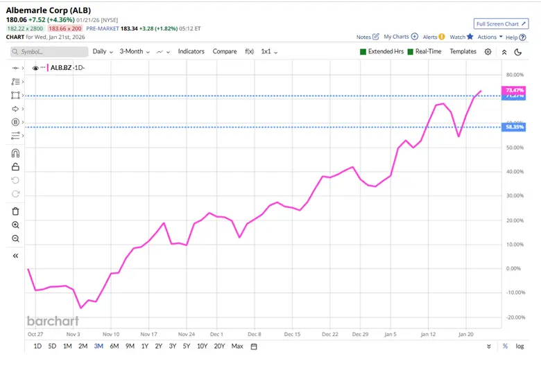The width and height of the screenshot is (541, 368).
Task: Open the chart type line dropdown
Action: click(x=163, y=52)
